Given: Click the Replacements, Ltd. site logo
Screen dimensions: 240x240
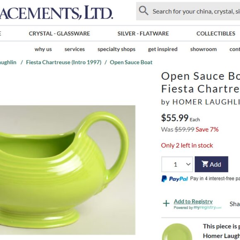Looking at the screenshot, I should point(56,12).
